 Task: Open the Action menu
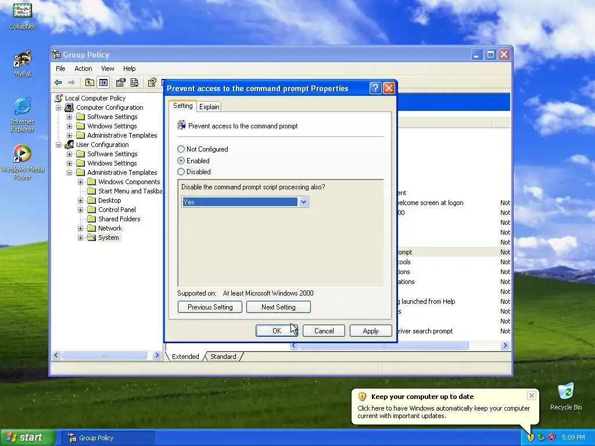point(83,69)
